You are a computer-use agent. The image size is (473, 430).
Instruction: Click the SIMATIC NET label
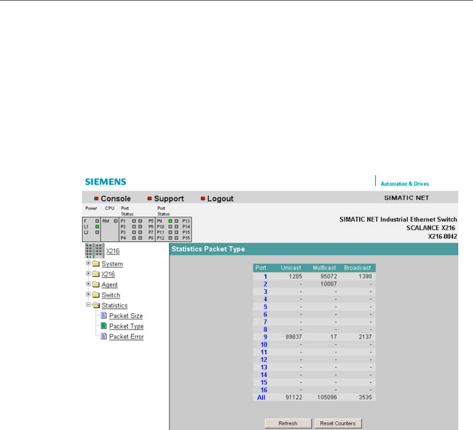click(407, 198)
